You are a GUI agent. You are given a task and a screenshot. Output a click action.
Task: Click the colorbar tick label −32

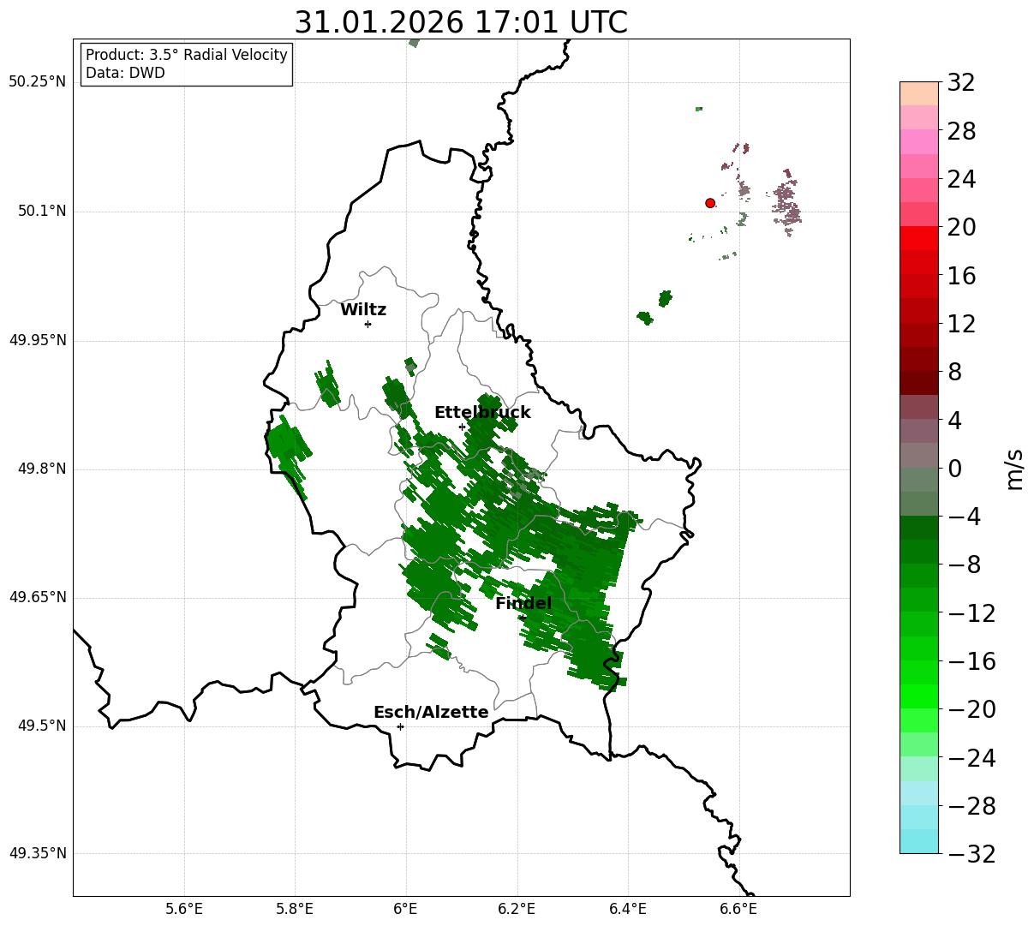971,854
